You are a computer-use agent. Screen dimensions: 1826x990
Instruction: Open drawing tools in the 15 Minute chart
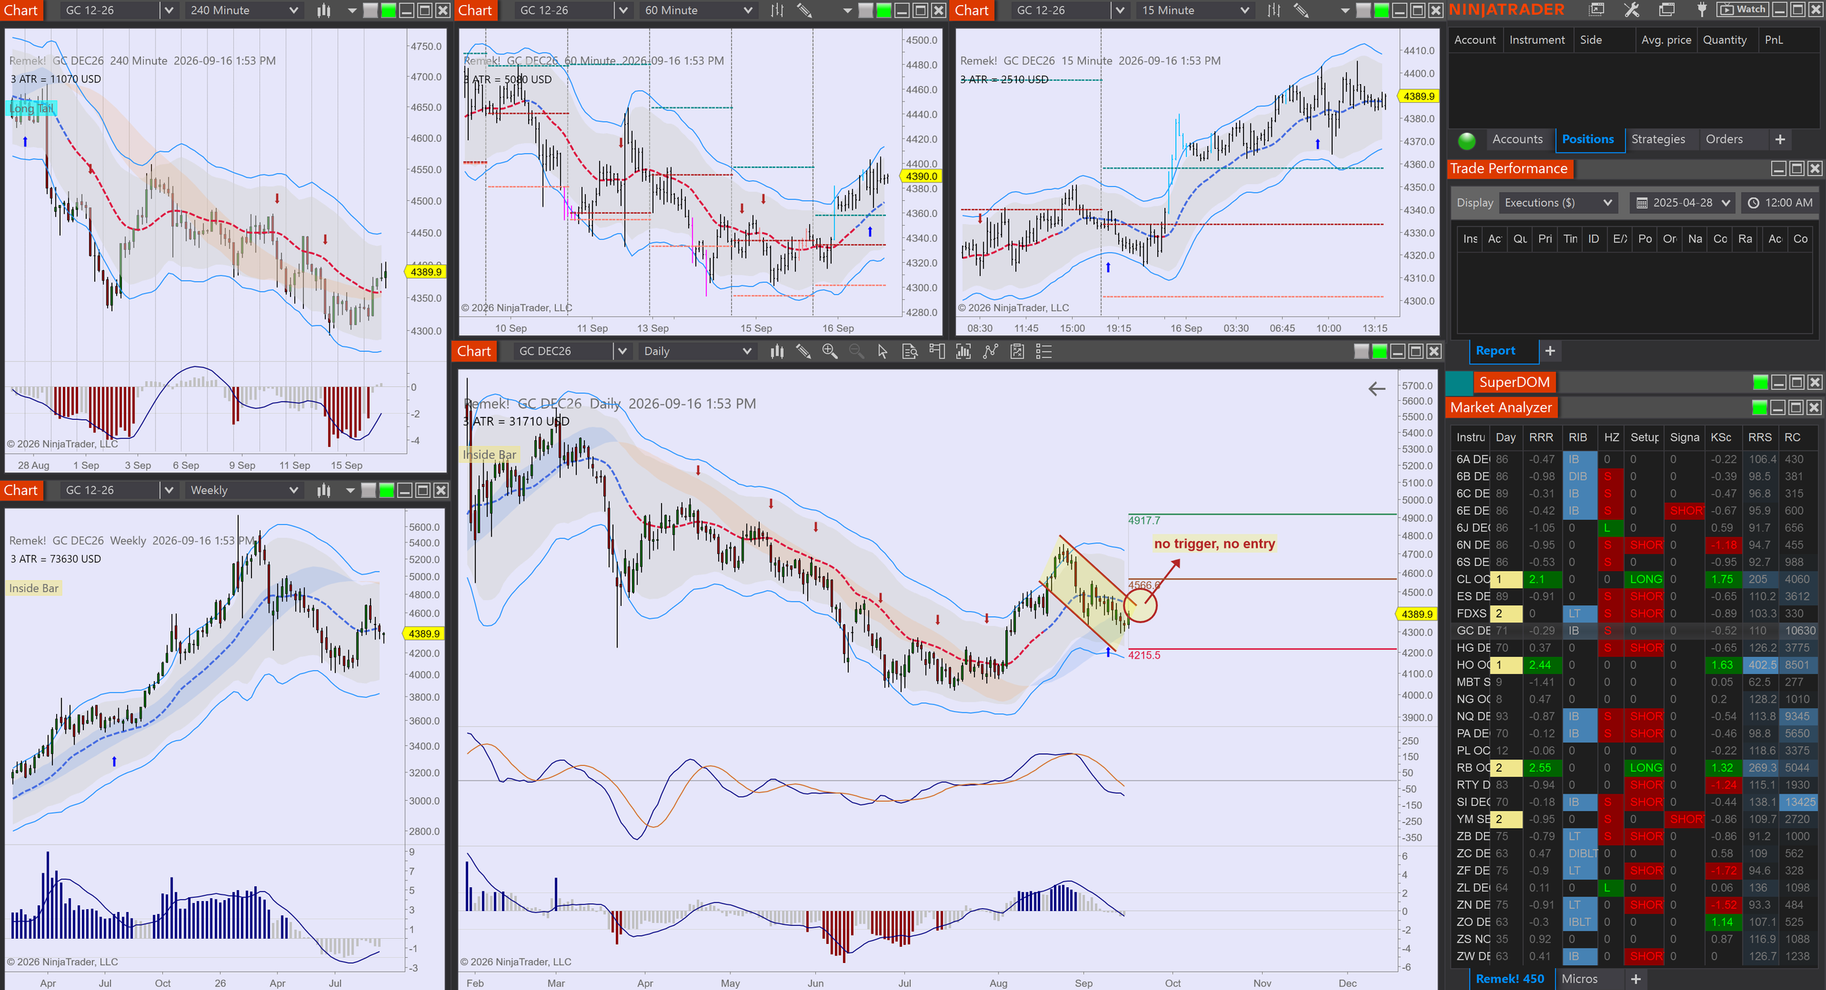[x=1301, y=10]
